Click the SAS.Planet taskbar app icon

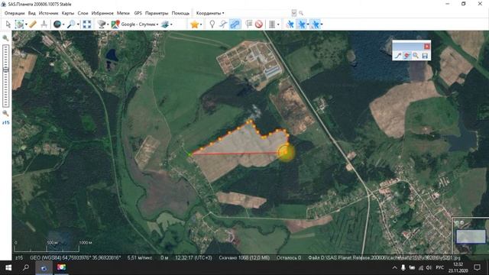pyautogui.click(x=44, y=268)
